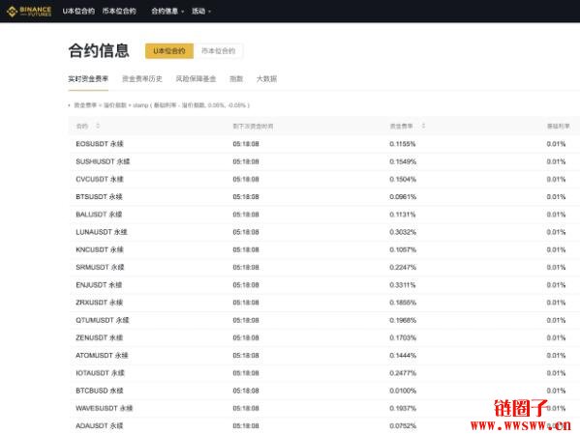580x435 pixels.
Task: Click LUNAUSDT funding rate 0.3032%
Action: [403, 232]
